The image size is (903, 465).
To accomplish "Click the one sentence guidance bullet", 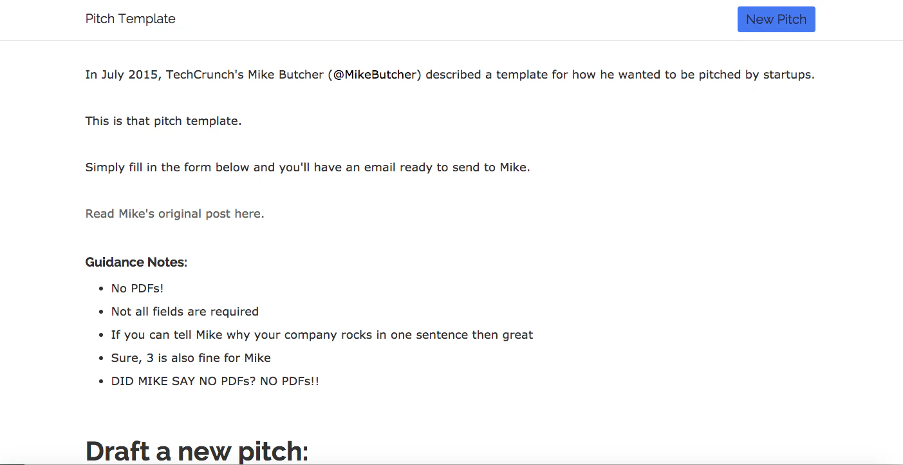I will point(322,334).
